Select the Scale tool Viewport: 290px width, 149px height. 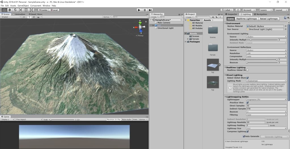click(x=20, y=10)
